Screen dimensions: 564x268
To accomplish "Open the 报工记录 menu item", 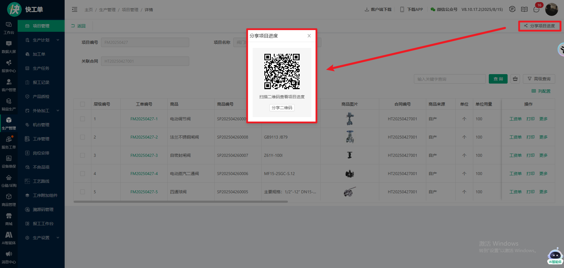I will tap(41, 82).
